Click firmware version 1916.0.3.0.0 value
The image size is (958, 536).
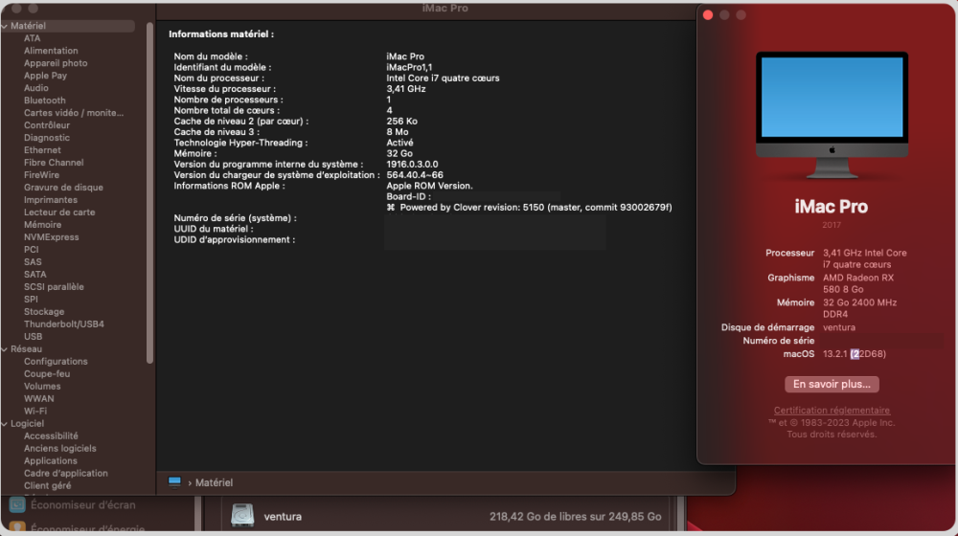pos(412,165)
